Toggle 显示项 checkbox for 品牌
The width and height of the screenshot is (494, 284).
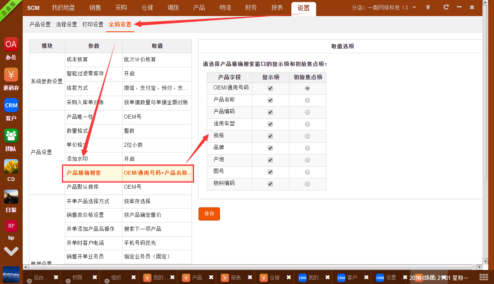pyautogui.click(x=270, y=148)
